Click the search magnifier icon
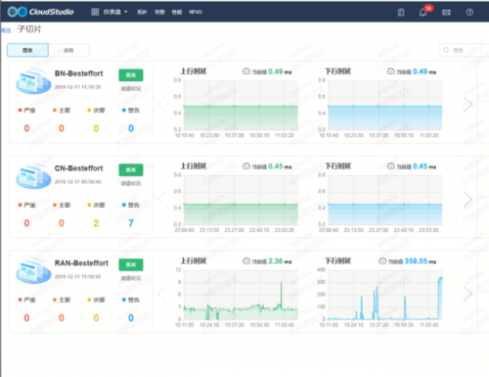The width and height of the screenshot is (489, 377). click(446, 50)
